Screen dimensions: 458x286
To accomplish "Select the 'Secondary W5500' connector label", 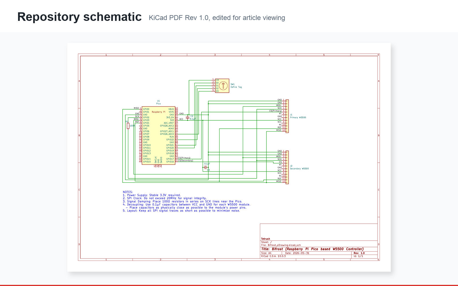I will point(299,169).
